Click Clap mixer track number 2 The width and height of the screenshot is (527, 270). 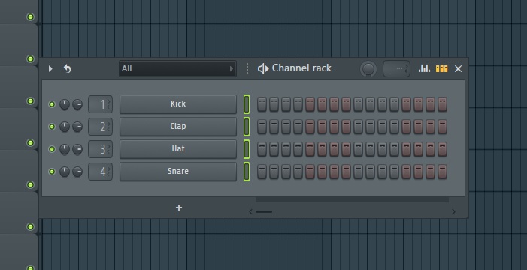coord(101,127)
